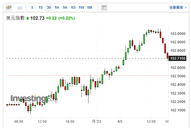The image size is (191, 128).
Task: Open the news/table layout icon
Action: pos(104,8)
